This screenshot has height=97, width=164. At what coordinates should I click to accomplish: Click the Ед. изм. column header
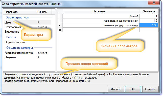(x=44, y=12)
